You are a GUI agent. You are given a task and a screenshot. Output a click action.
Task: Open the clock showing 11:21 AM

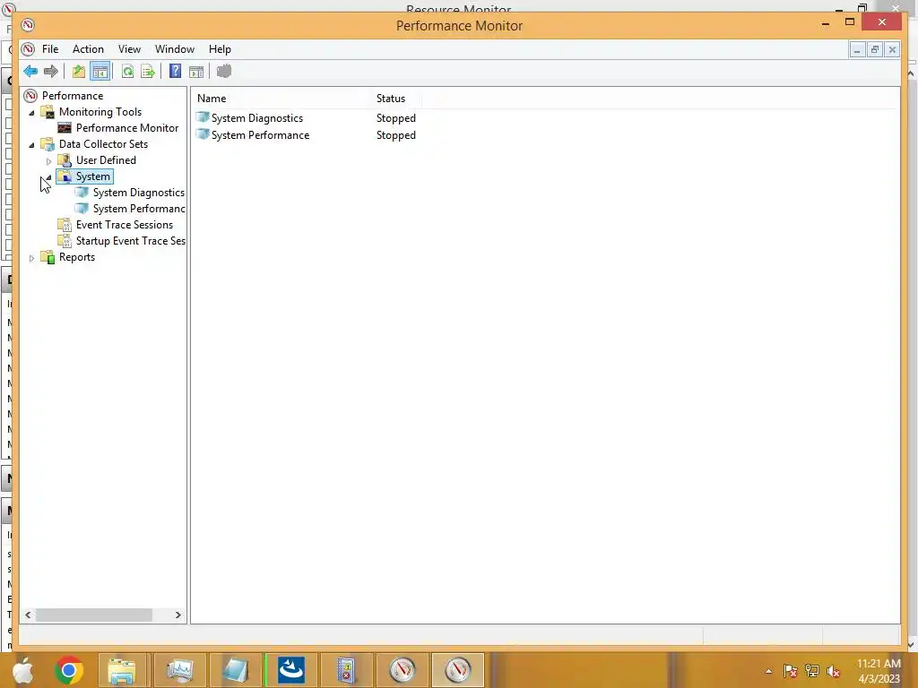coord(879,671)
